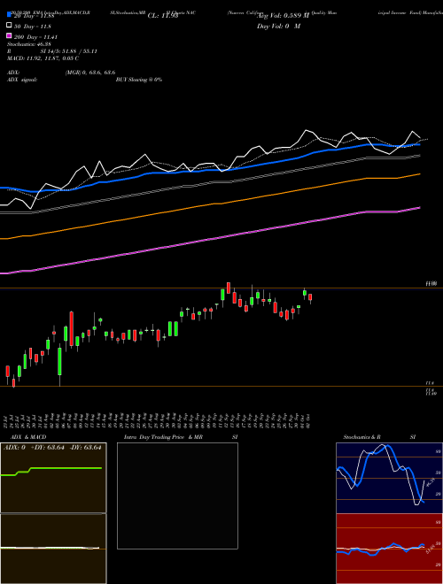Select the '20 Day = 11.88' legend text
443x584 pixels.
[x=35, y=16]
